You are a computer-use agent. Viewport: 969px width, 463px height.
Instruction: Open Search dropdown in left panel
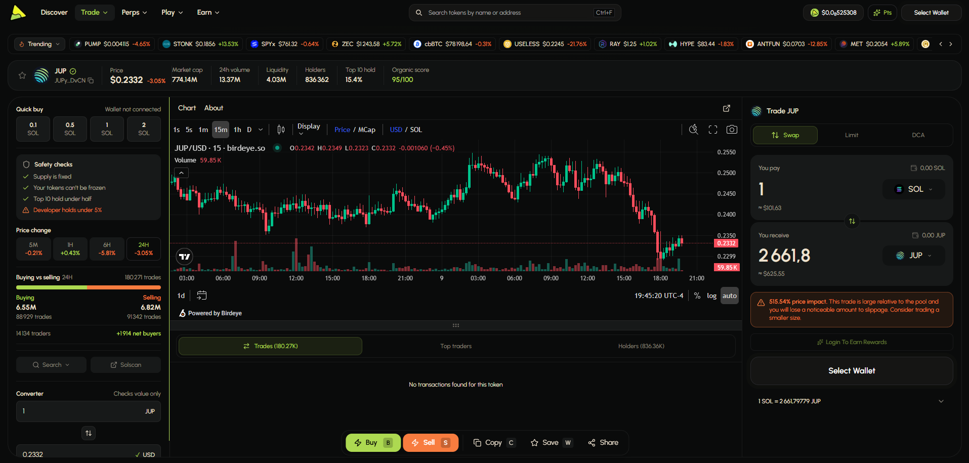[51, 365]
